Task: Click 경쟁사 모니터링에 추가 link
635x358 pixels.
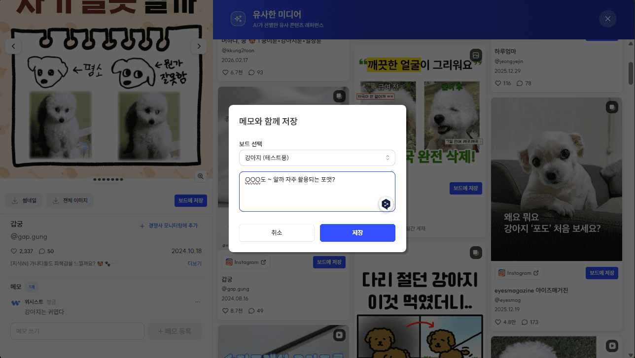Action: click(169, 226)
